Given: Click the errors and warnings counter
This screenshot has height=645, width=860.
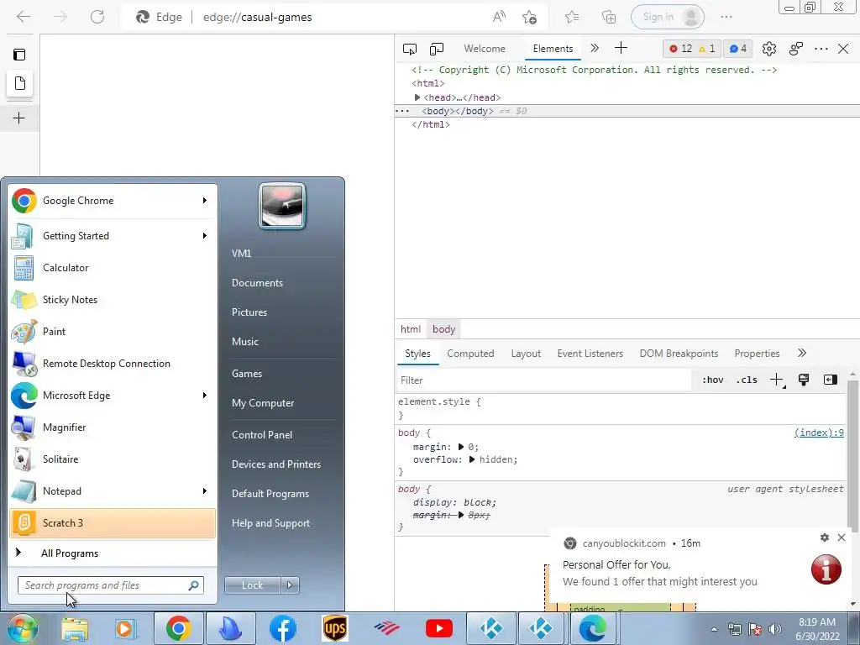Looking at the screenshot, I should tap(692, 49).
